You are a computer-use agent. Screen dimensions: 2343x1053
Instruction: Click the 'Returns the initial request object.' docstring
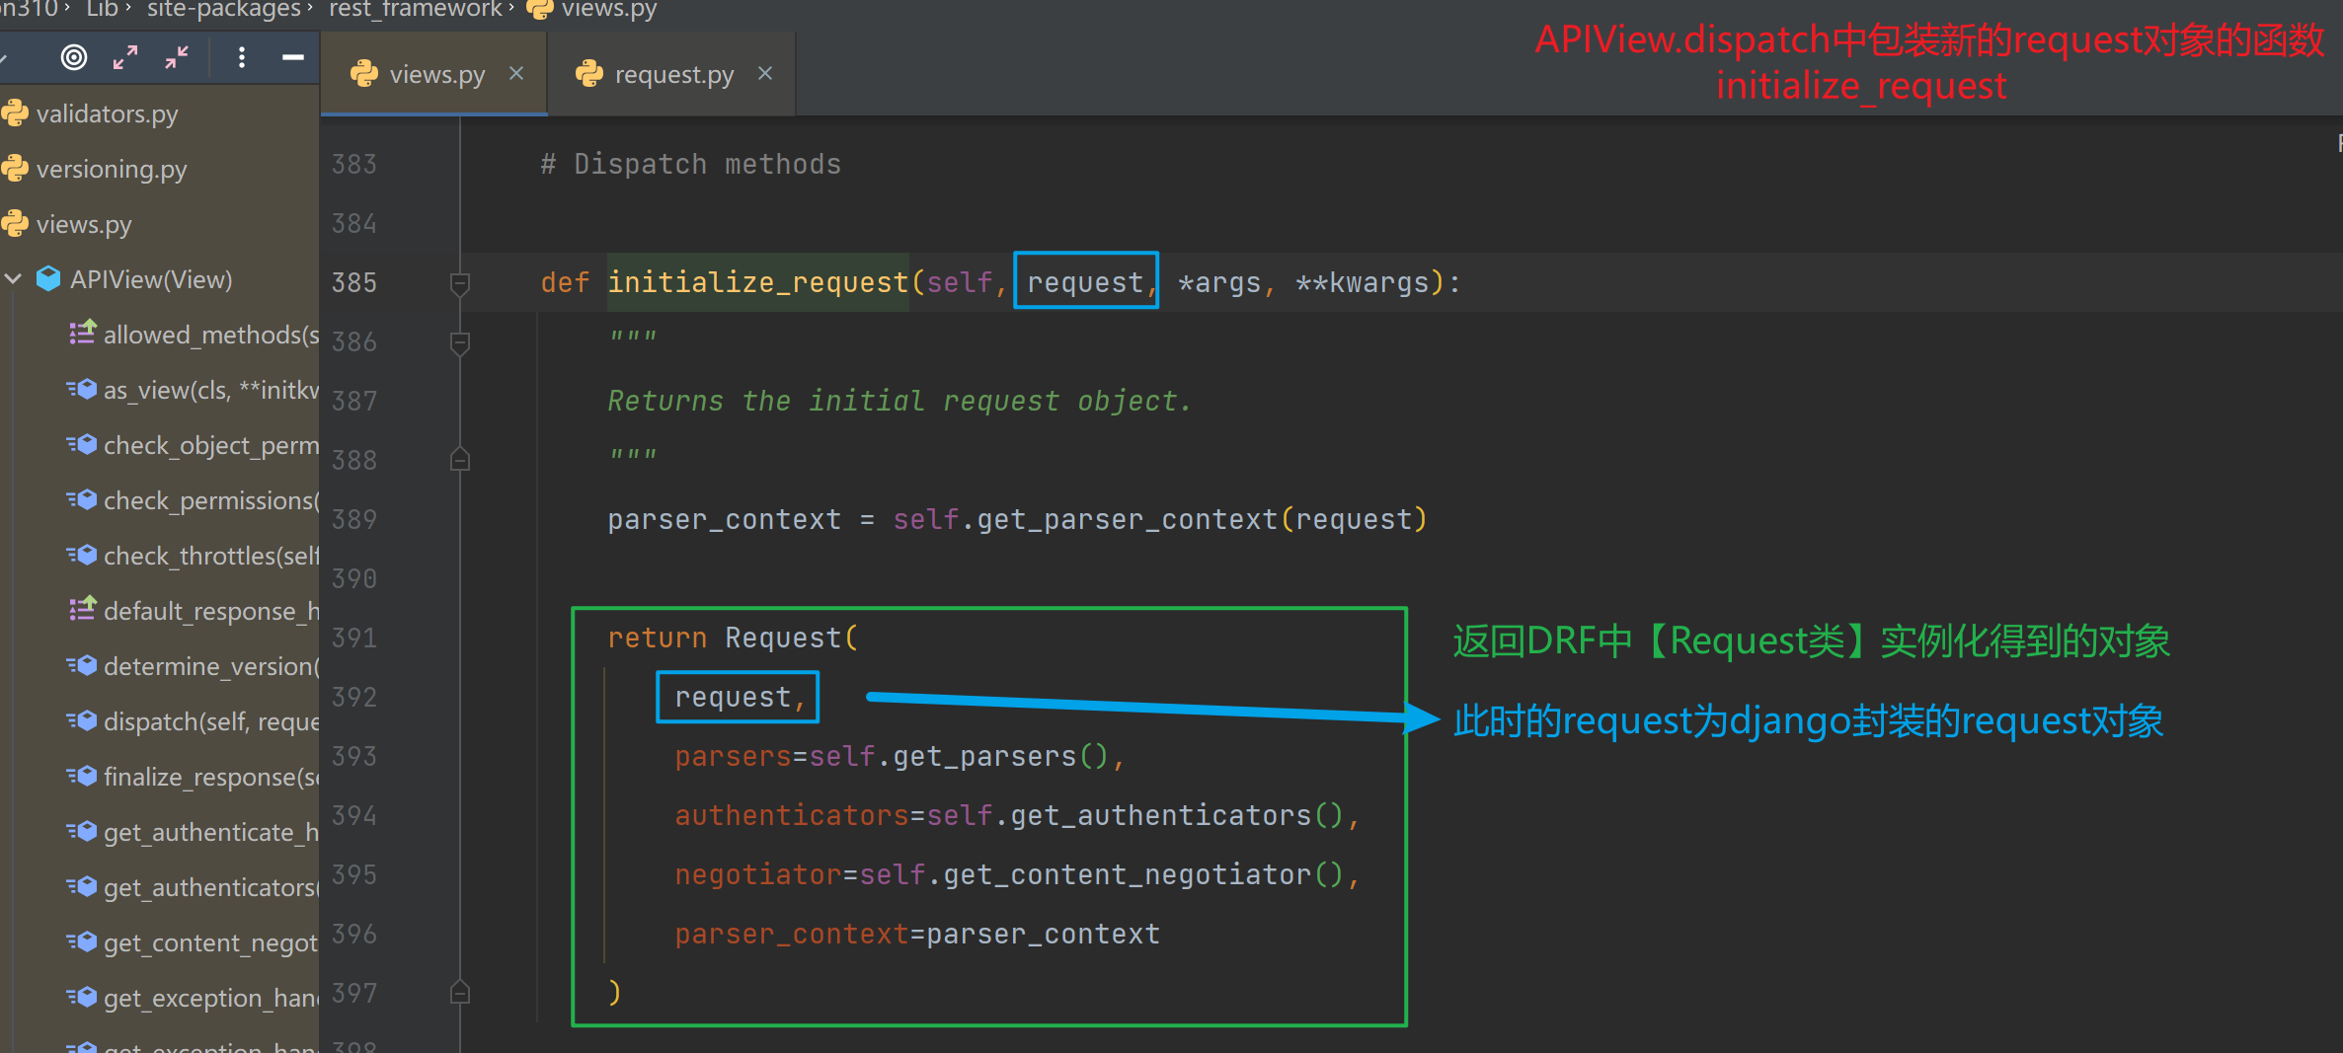tap(899, 401)
